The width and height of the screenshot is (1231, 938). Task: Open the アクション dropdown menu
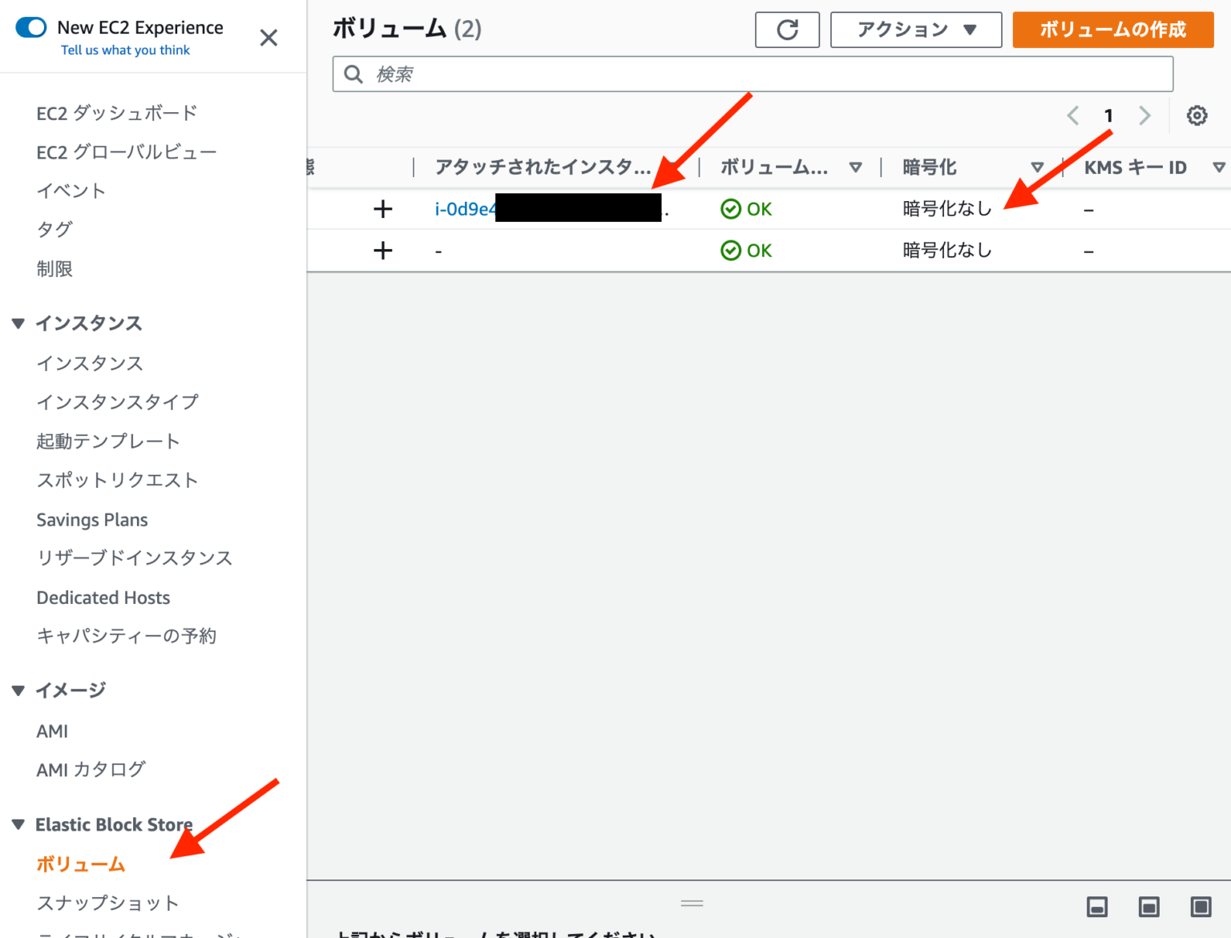915,30
